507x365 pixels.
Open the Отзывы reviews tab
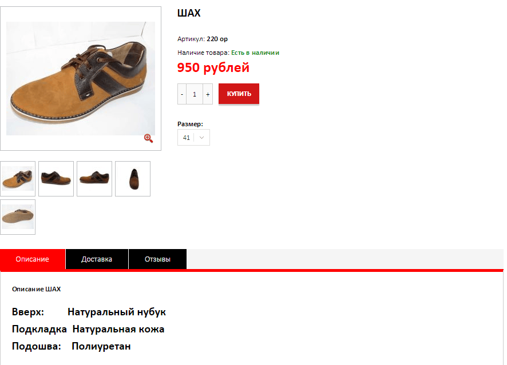(157, 259)
